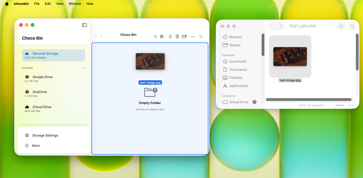Open Google Drive cloud storage
The height and width of the screenshot is (178, 363).
(x=53, y=79)
